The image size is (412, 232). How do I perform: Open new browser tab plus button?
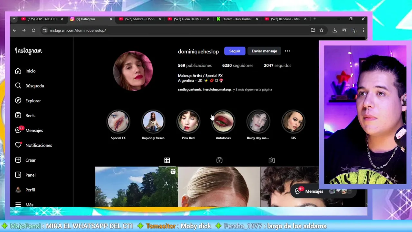click(315, 19)
